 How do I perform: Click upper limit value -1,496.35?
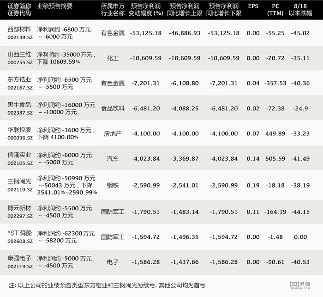(x=185, y=237)
